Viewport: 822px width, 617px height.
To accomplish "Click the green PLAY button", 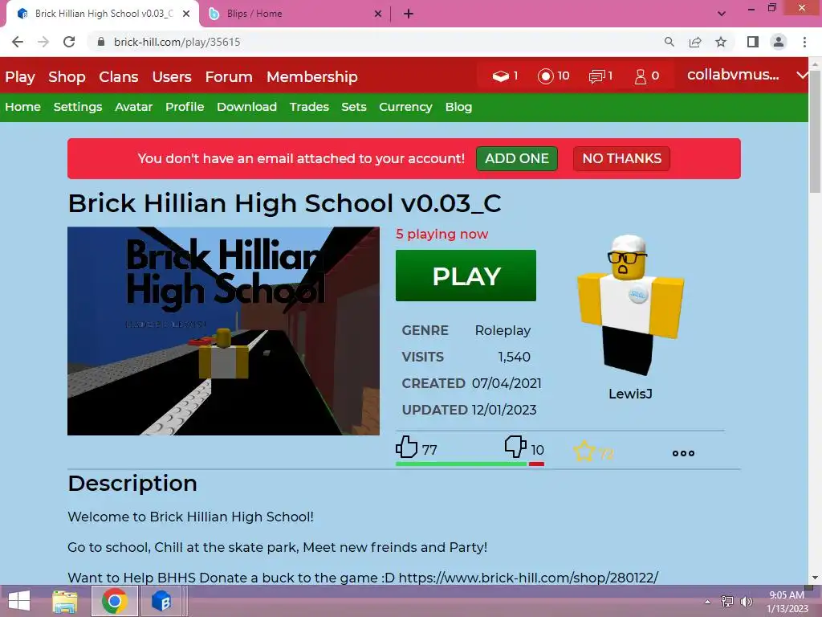I will [466, 276].
